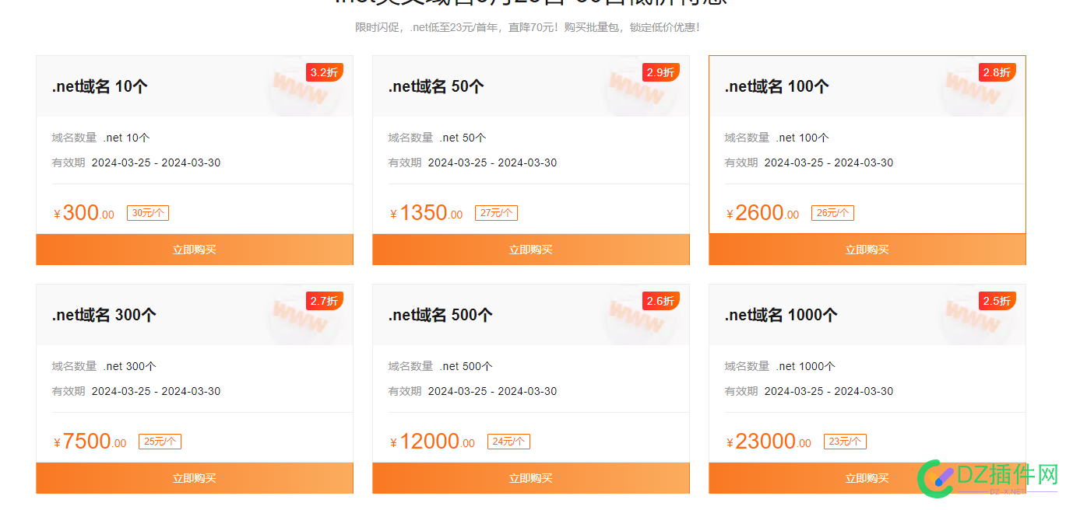The width and height of the screenshot is (1073, 510).
Task: Buy the .net域名 100个 package
Action: click(867, 250)
